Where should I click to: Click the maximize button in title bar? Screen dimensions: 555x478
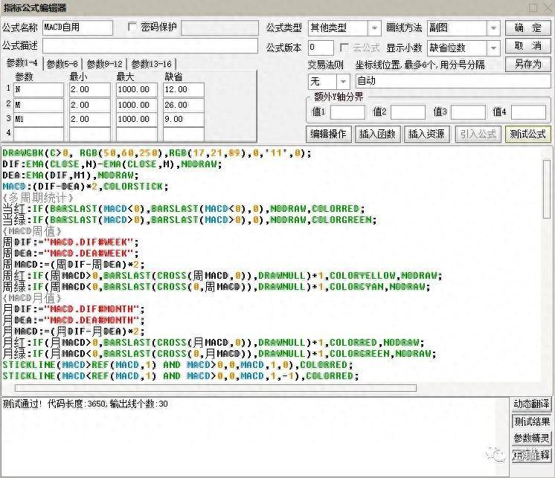tap(533, 7)
